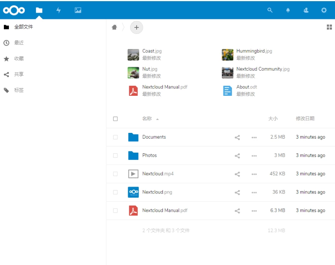
Task: Open the Documents folder
Action: [x=154, y=137]
